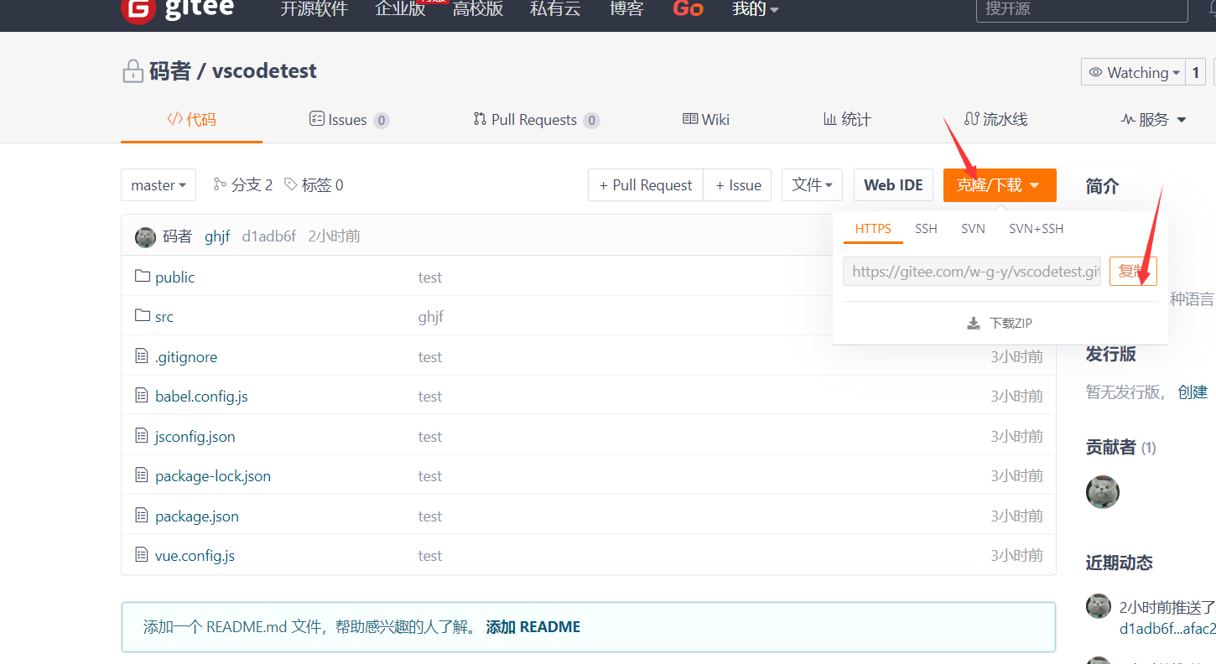Open the Issues tab
This screenshot has width=1216, height=664.
(349, 119)
